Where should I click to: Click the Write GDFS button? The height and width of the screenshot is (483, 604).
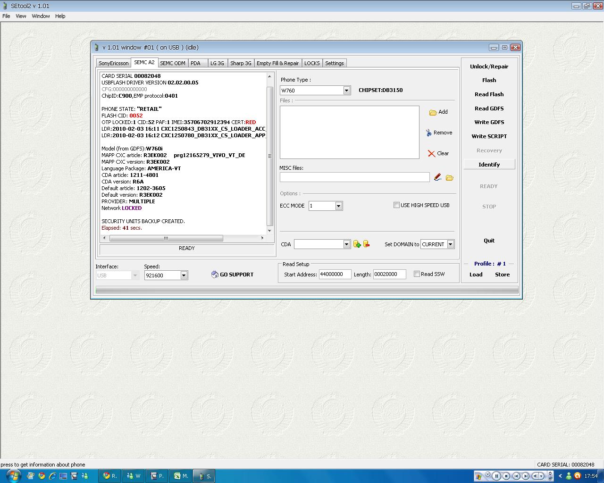coord(489,122)
